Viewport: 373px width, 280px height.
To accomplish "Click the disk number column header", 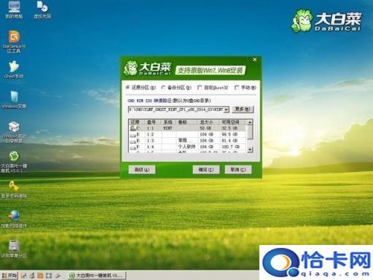I will coord(152,122).
